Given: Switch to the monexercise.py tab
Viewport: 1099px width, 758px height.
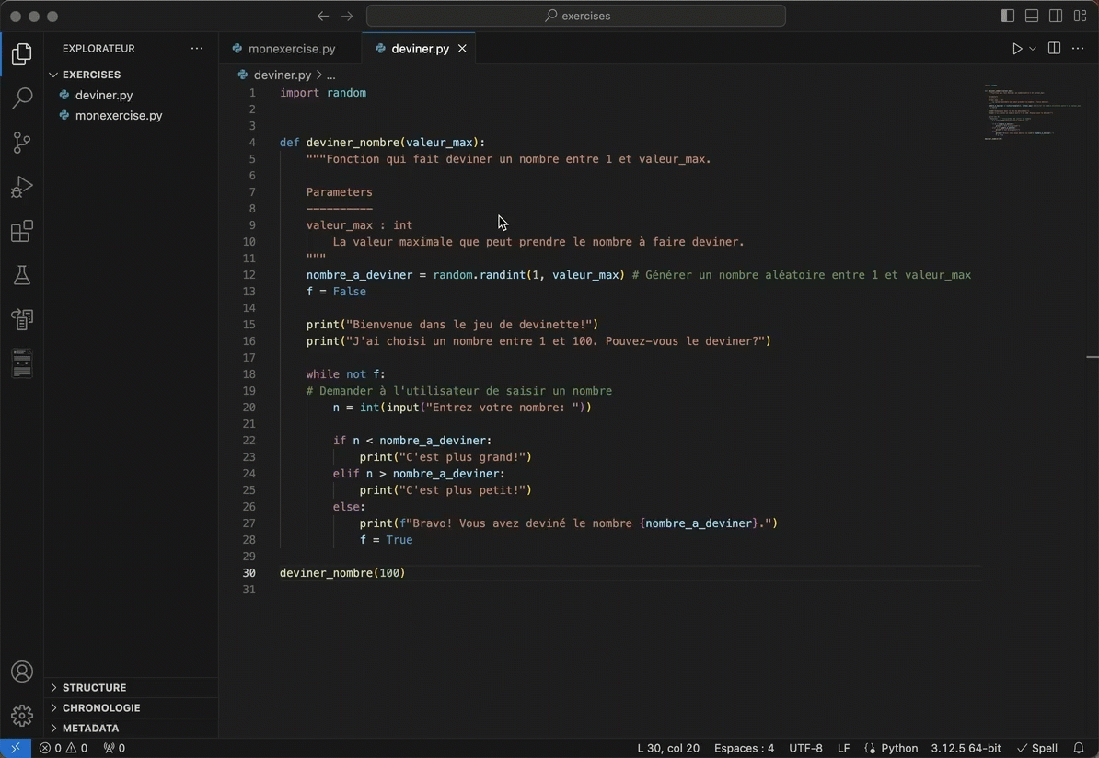Looking at the screenshot, I should coord(292,49).
